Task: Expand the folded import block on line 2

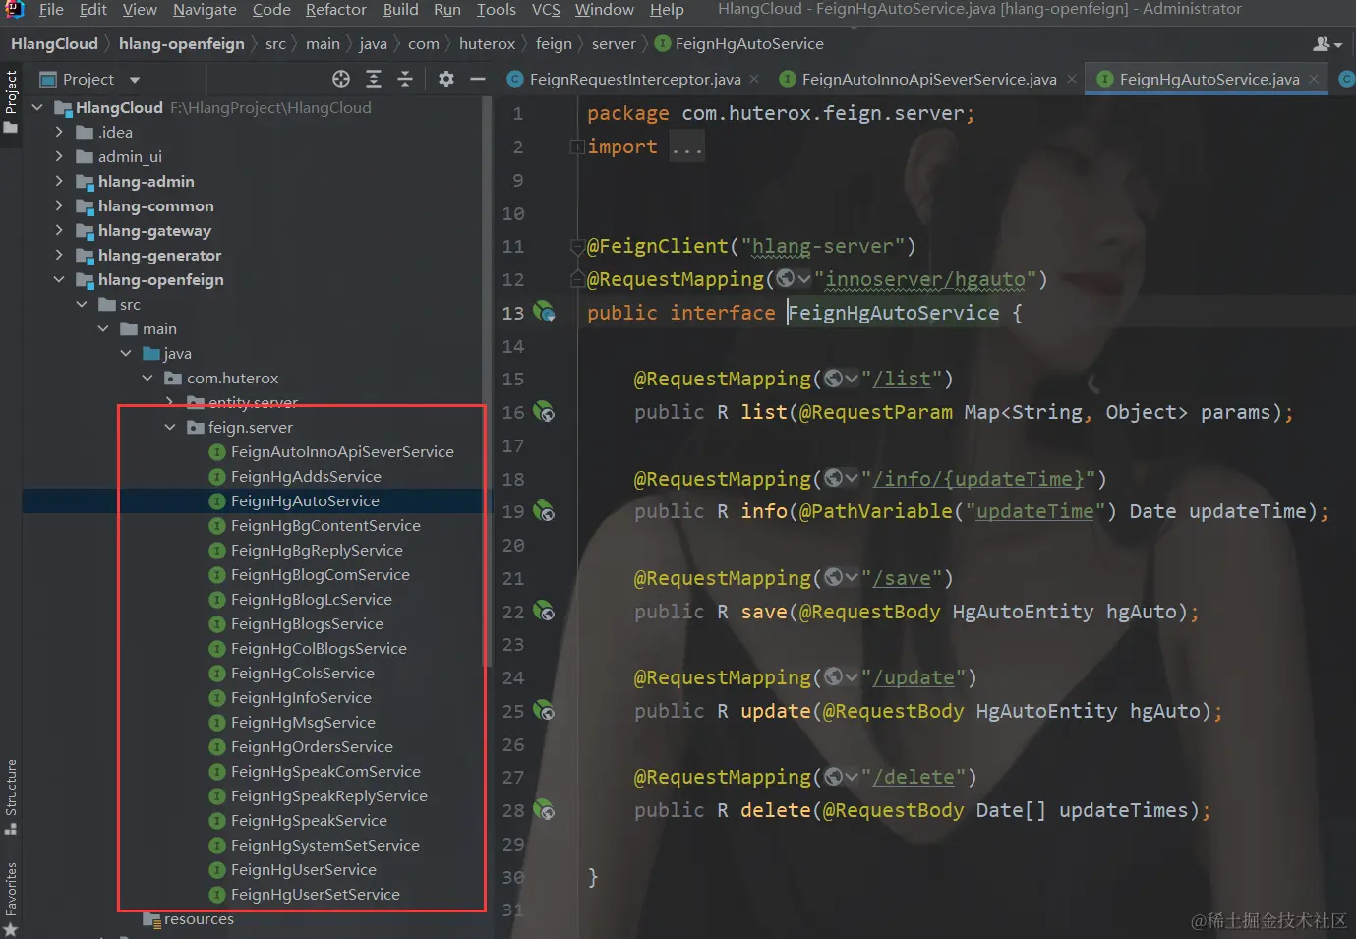Action: coord(577,147)
